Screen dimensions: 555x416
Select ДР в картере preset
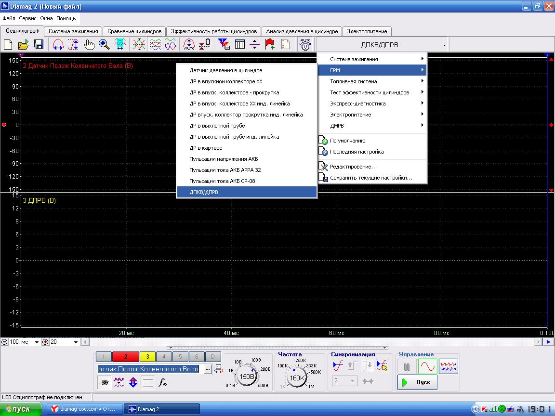pos(247,148)
